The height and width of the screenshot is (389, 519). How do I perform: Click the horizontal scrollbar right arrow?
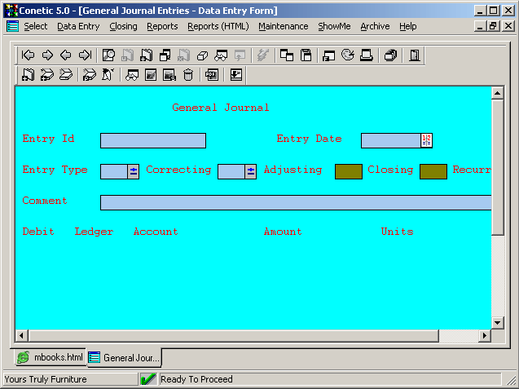point(485,336)
